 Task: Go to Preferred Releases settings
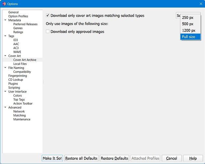tap(25, 24)
